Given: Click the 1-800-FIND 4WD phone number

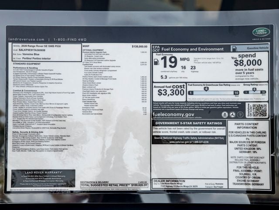Looking at the screenshot, I should (x=70, y=40).
